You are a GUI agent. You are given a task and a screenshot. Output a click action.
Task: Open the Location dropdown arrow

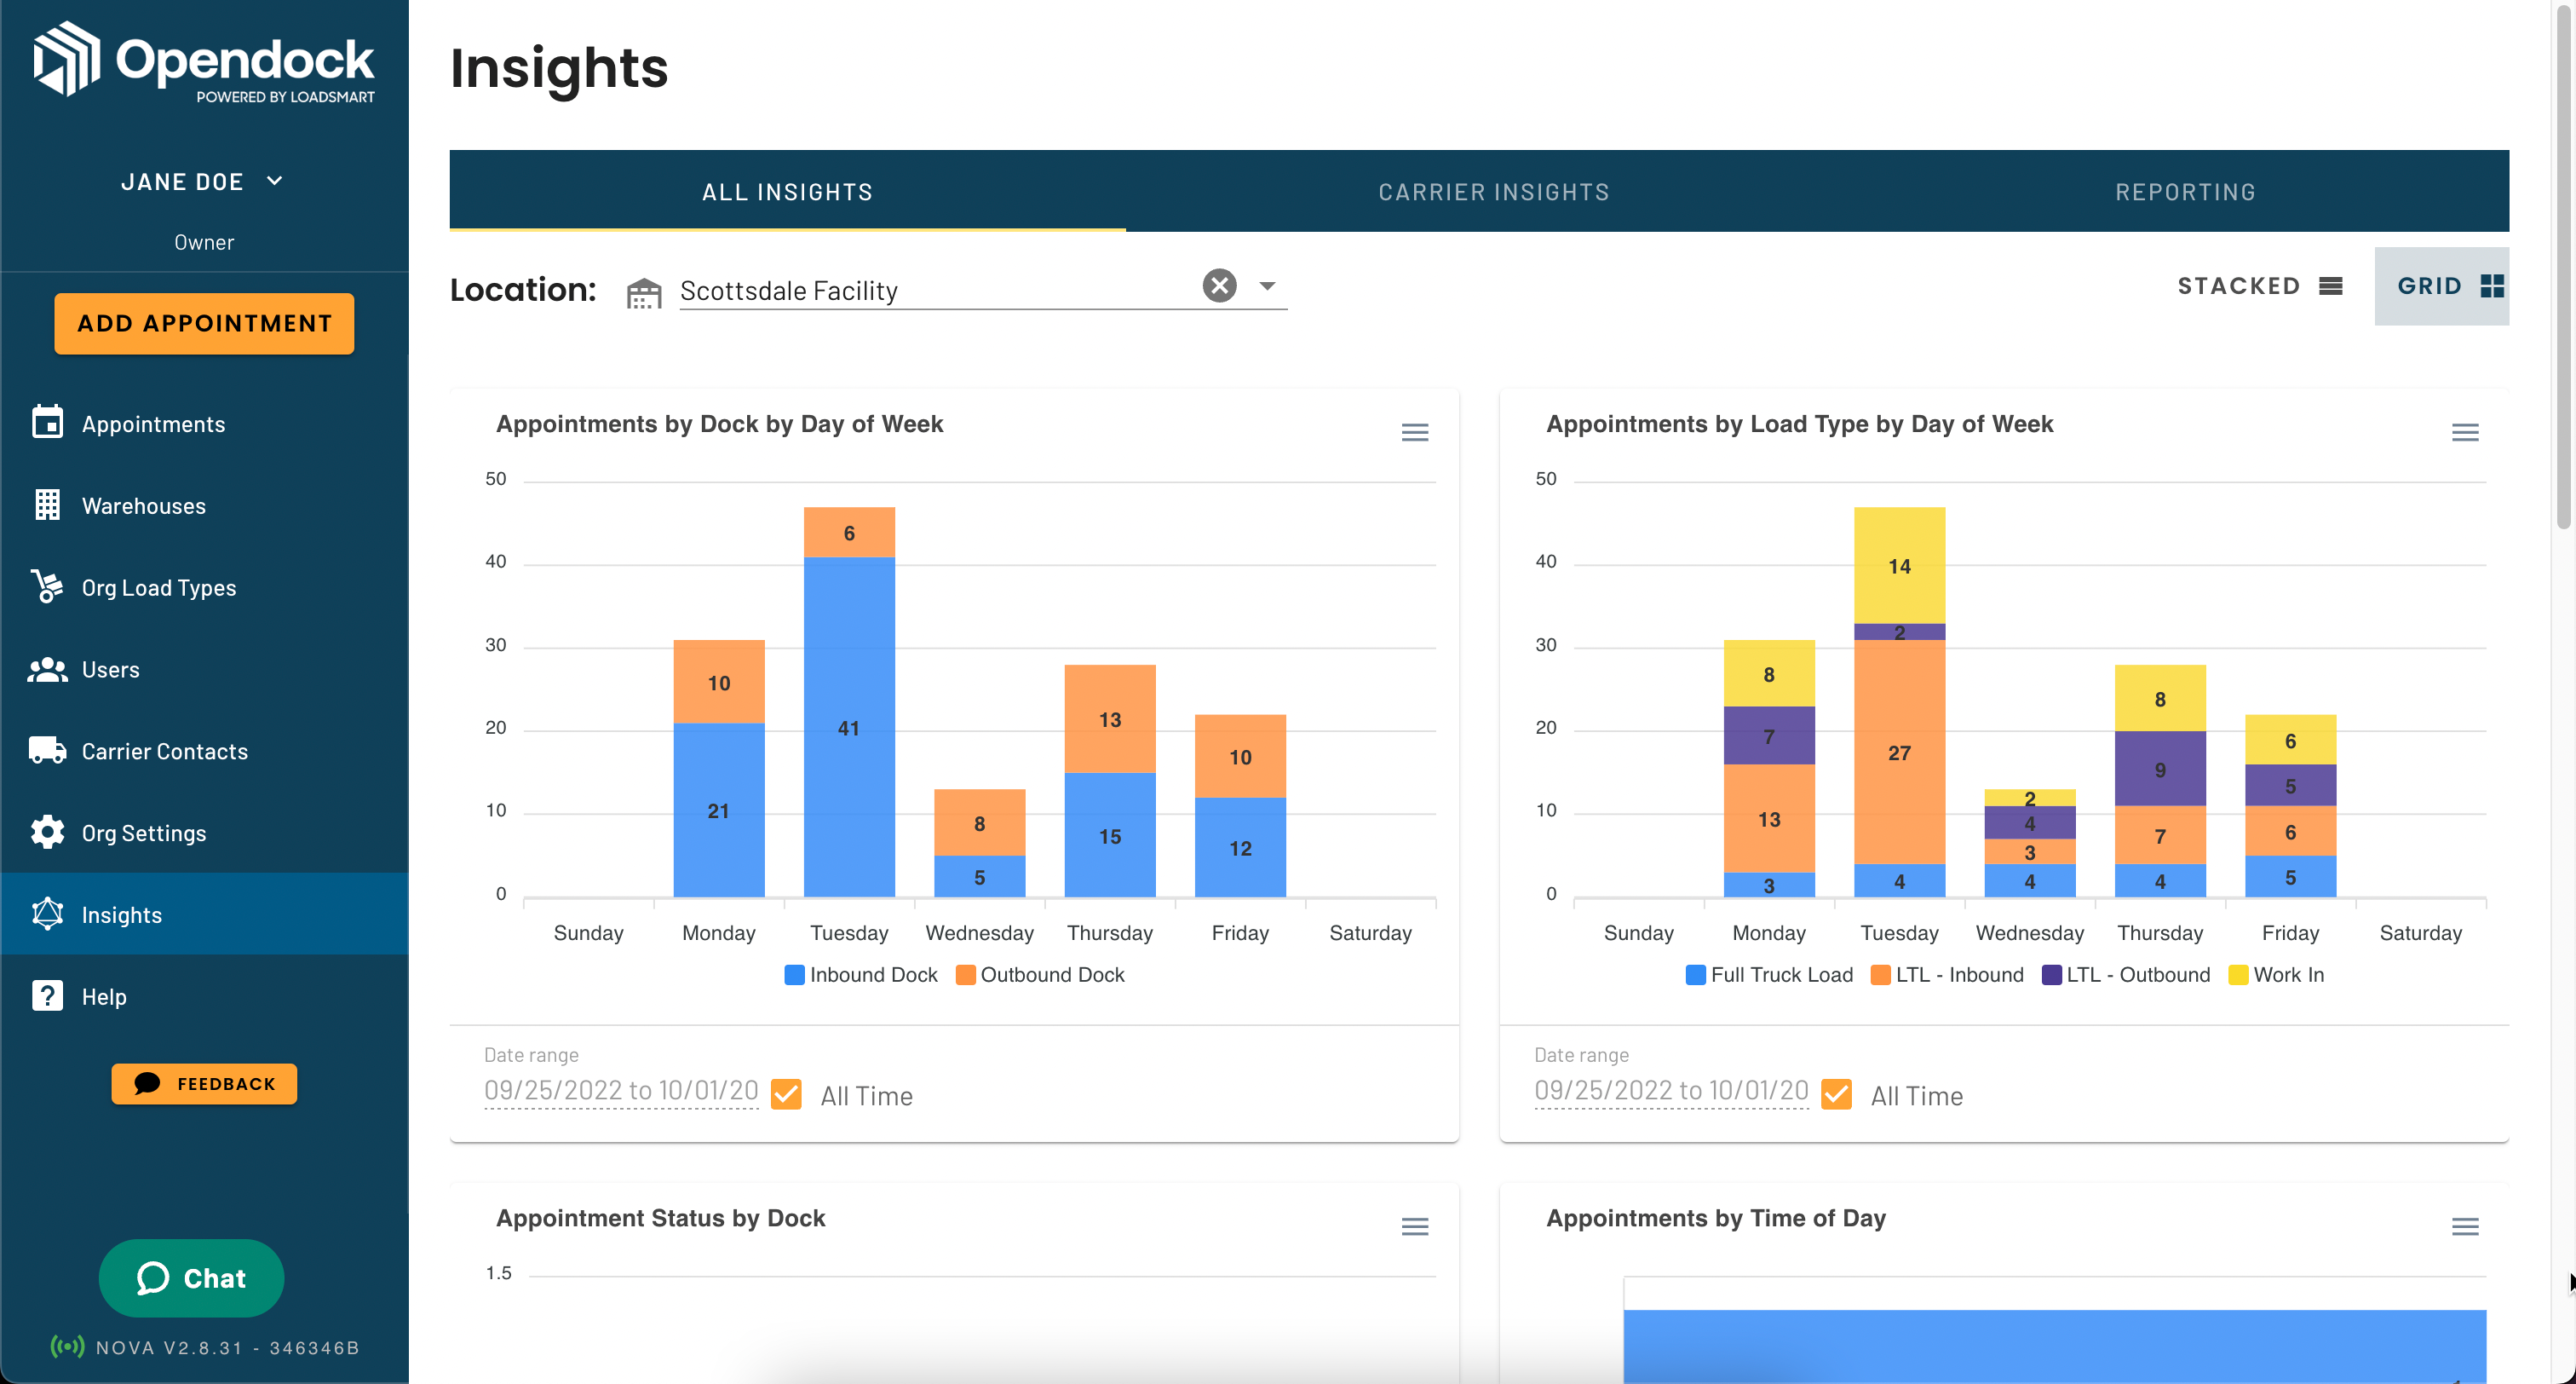[1267, 286]
